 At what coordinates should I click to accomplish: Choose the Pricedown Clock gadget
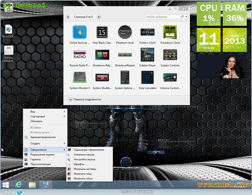(x=170, y=32)
